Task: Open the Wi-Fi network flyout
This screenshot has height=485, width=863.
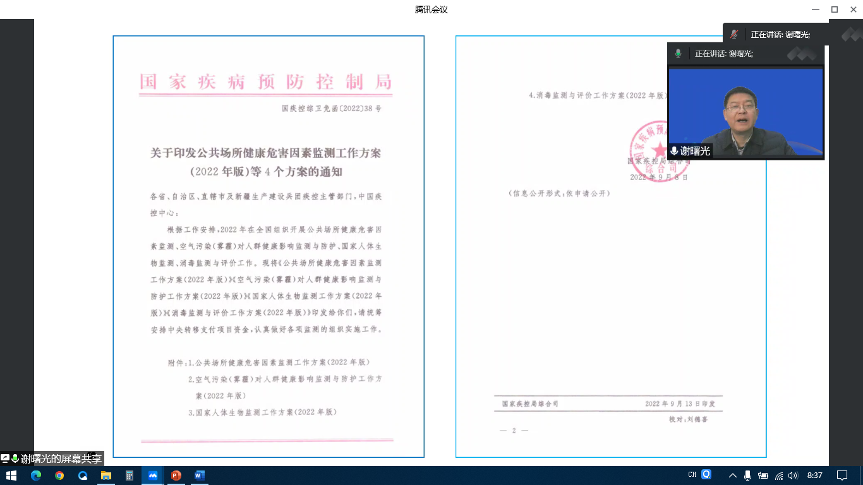Action: (x=778, y=476)
